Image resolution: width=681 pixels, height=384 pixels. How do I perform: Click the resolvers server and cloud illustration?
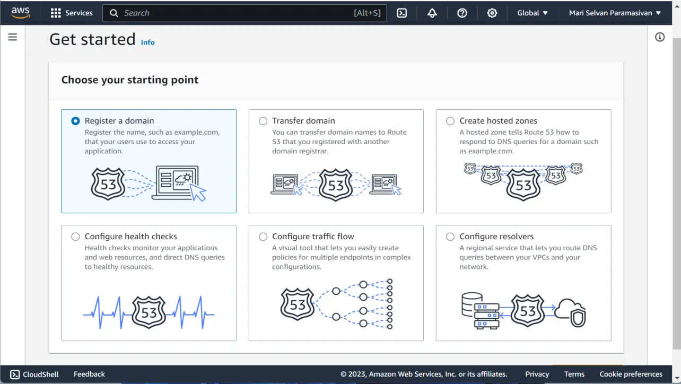pyautogui.click(x=523, y=310)
